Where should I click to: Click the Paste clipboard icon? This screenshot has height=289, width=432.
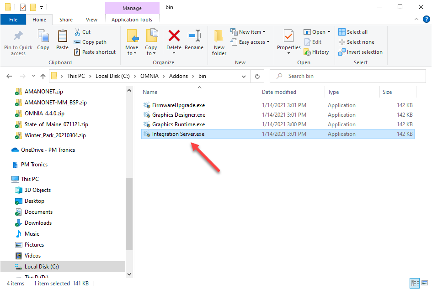(62, 36)
